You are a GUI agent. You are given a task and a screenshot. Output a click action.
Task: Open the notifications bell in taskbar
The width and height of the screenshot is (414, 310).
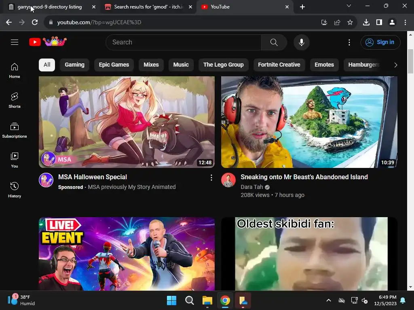point(403,300)
